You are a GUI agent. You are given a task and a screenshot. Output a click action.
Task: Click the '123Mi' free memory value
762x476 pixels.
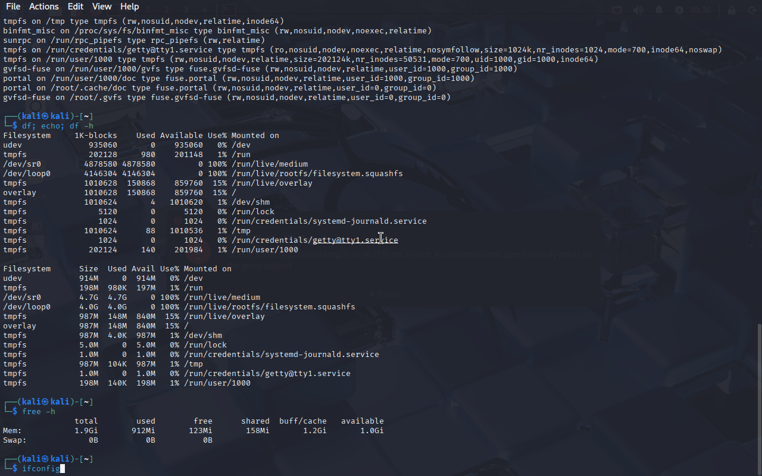pyautogui.click(x=201, y=431)
